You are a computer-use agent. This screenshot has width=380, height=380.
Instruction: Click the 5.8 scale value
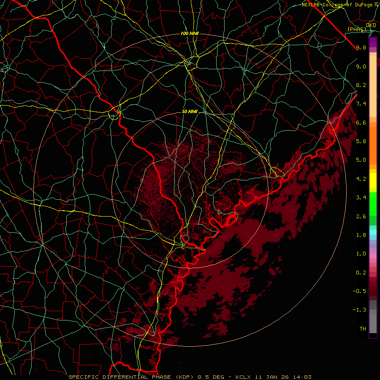(361, 141)
